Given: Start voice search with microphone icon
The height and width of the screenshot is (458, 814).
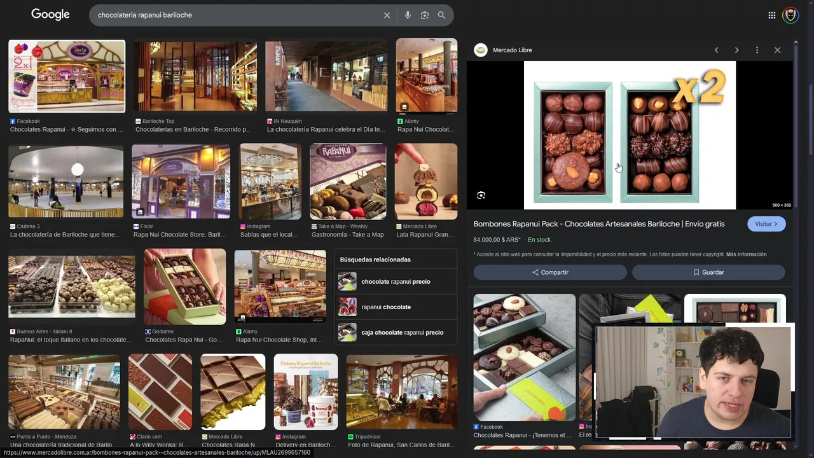Looking at the screenshot, I should tap(408, 15).
